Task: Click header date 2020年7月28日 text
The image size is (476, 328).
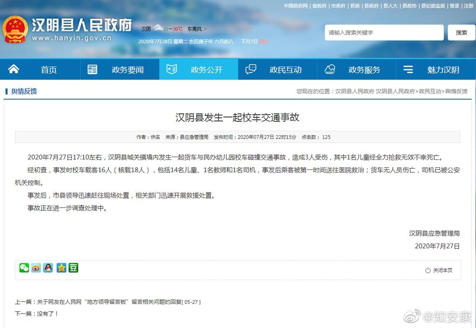Action: (155, 41)
